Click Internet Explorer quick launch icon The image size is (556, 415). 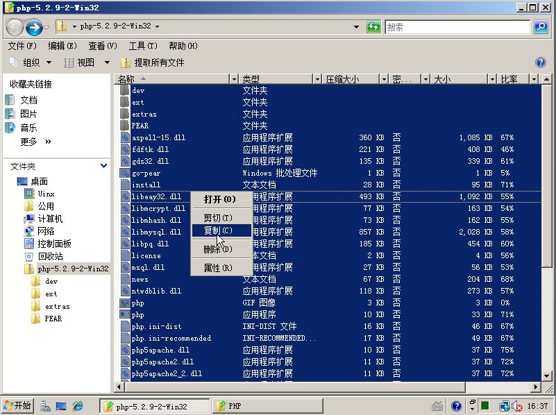78,406
